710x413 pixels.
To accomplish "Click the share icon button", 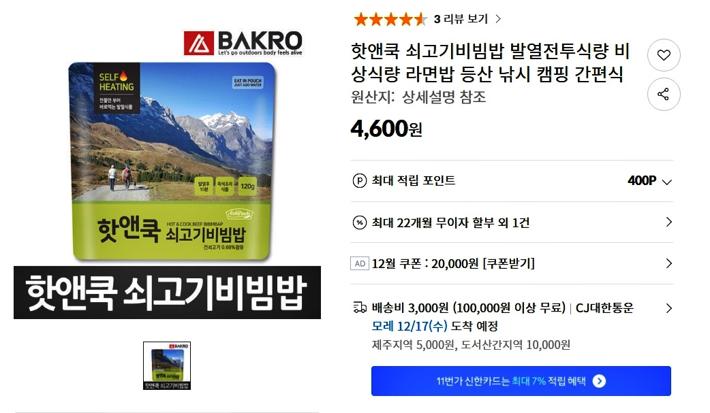I will [x=664, y=94].
